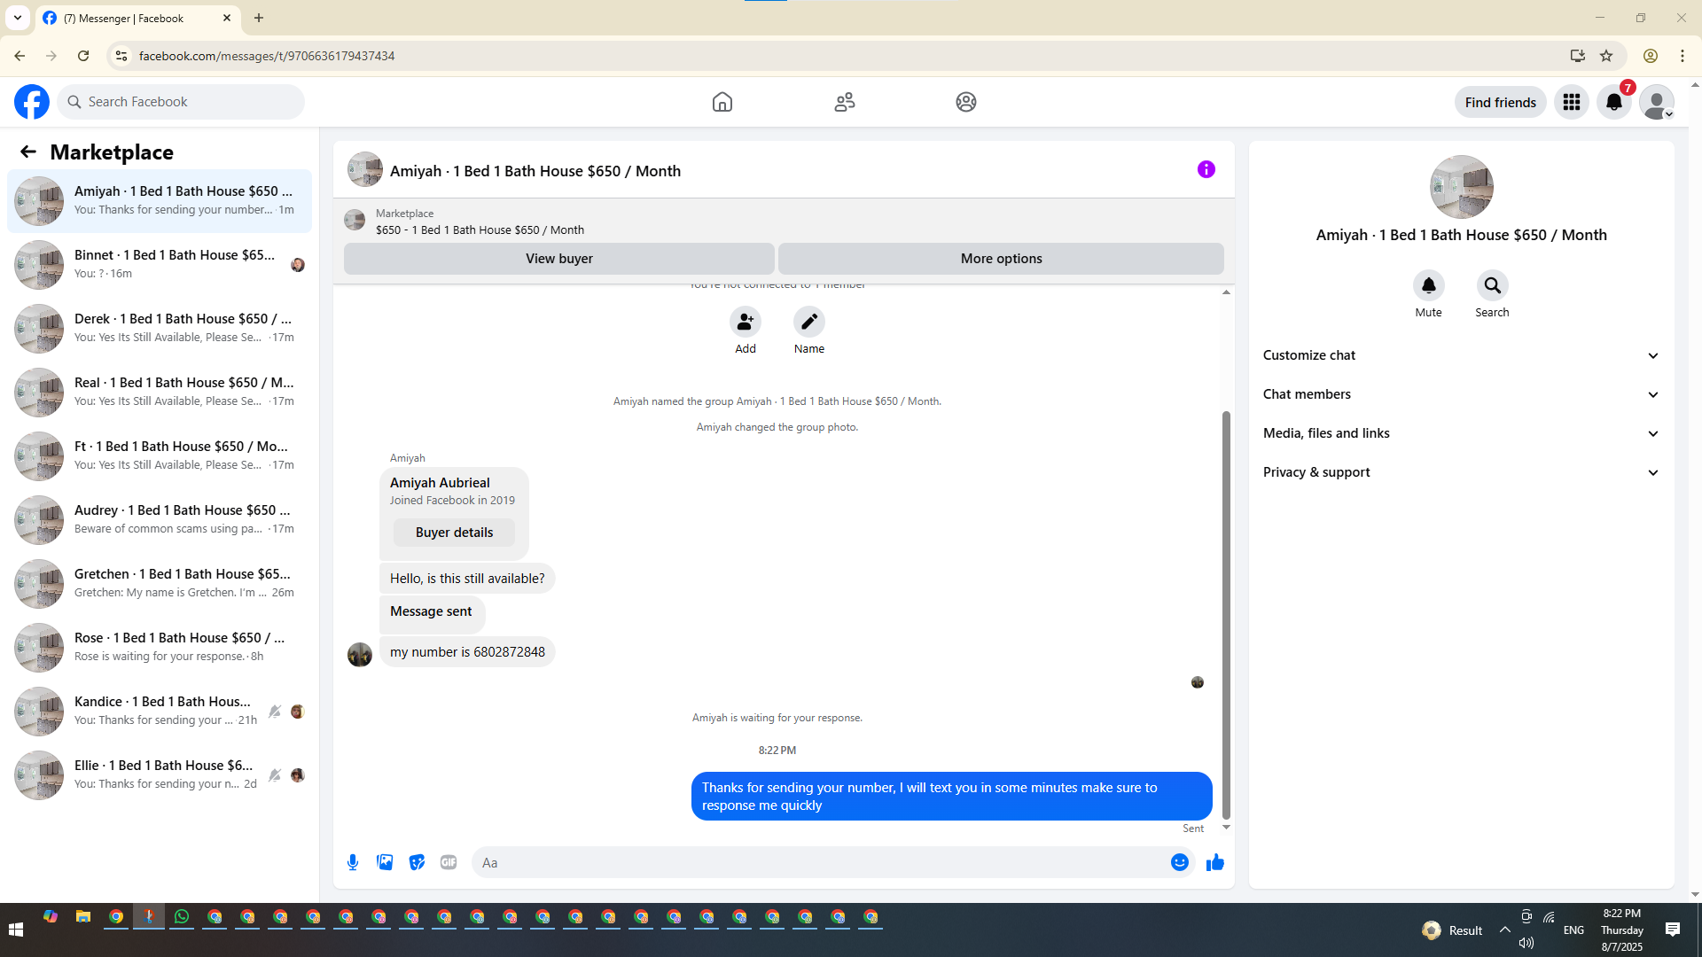Click the browser address bar URL
Image resolution: width=1702 pixels, height=957 pixels.
[x=267, y=56]
